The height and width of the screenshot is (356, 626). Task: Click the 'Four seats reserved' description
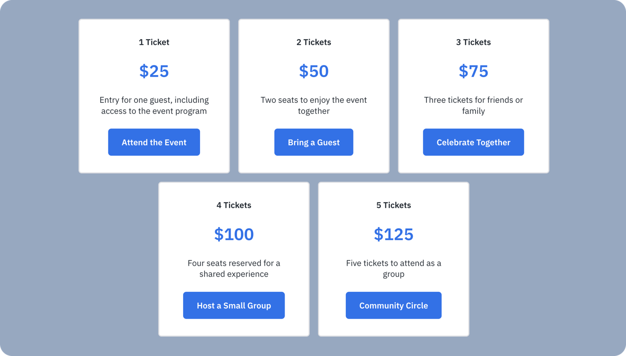click(234, 268)
